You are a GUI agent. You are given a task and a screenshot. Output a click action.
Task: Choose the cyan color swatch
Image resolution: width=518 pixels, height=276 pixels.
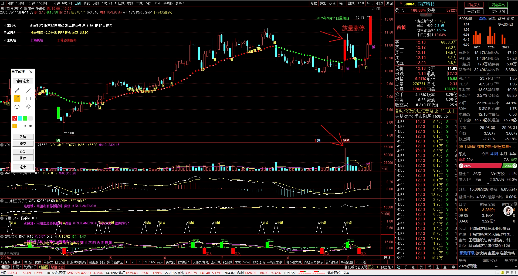(20, 118)
